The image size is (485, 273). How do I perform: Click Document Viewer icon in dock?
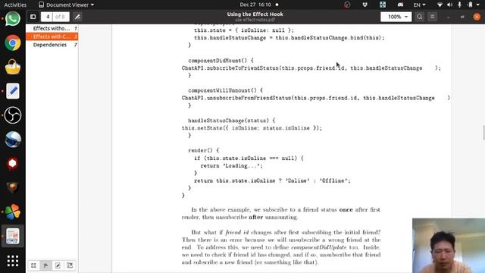13,236
